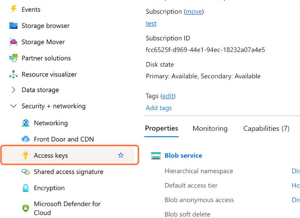The width and height of the screenshot is (300, 218).
Task: Open the Storage browser icon
Action: tap(14, 26)
